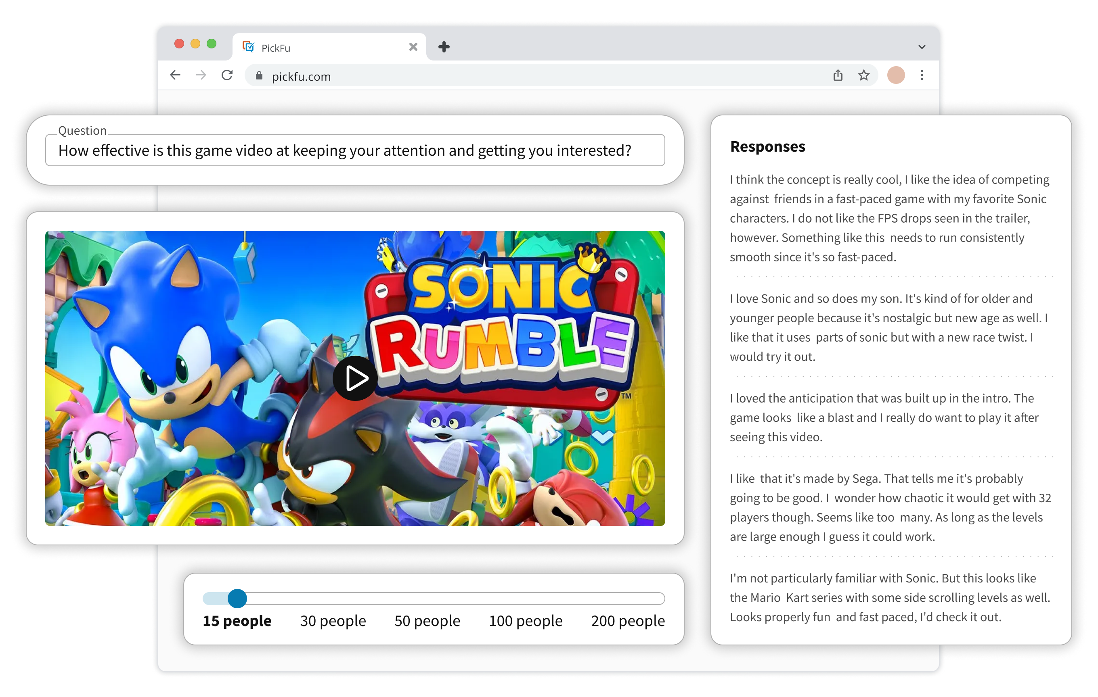The image size is (1098, 697).
Task: Choose the 100 people audience size
Action: (525, 620)
